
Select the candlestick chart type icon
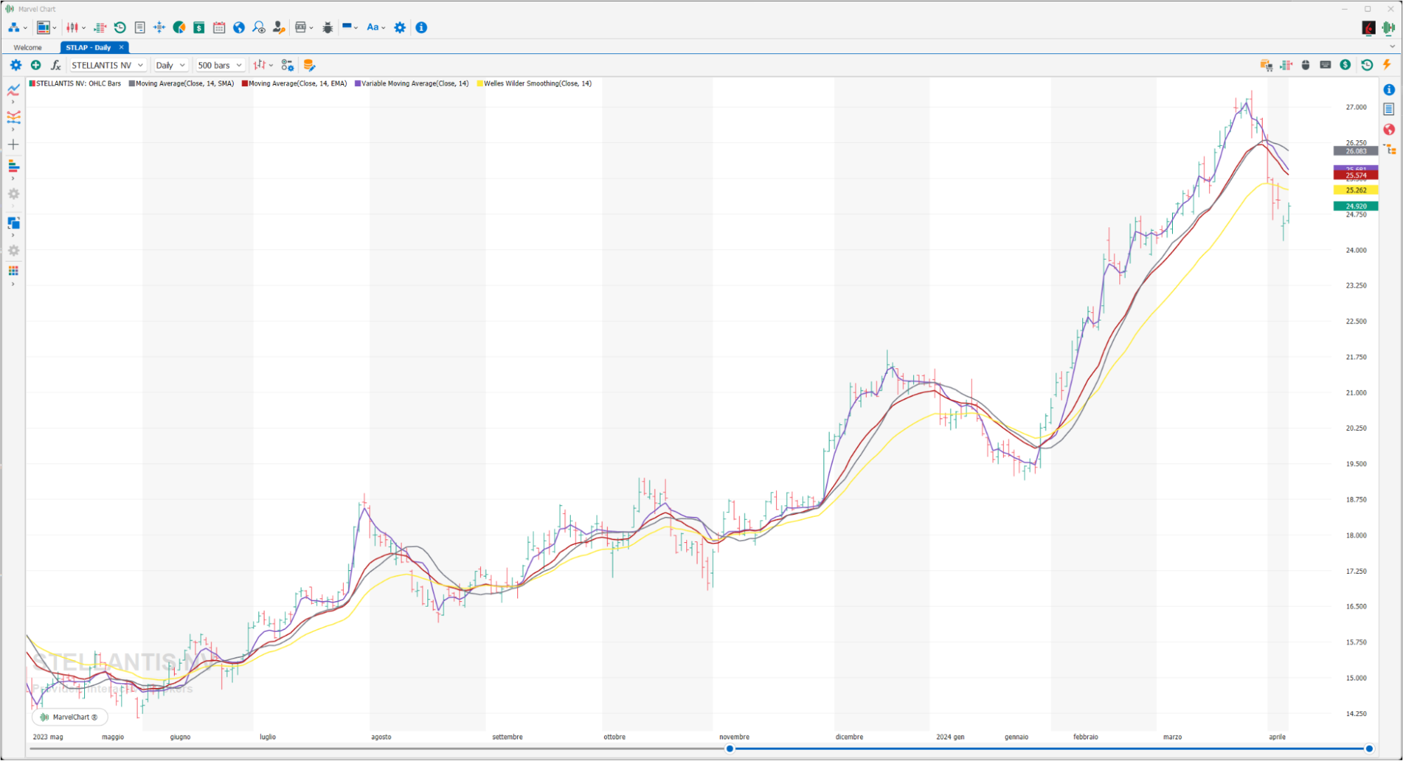tap(72, 27)
